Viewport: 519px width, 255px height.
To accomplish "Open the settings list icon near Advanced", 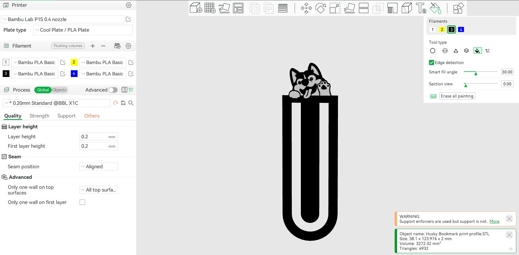I will coord(124,90).
